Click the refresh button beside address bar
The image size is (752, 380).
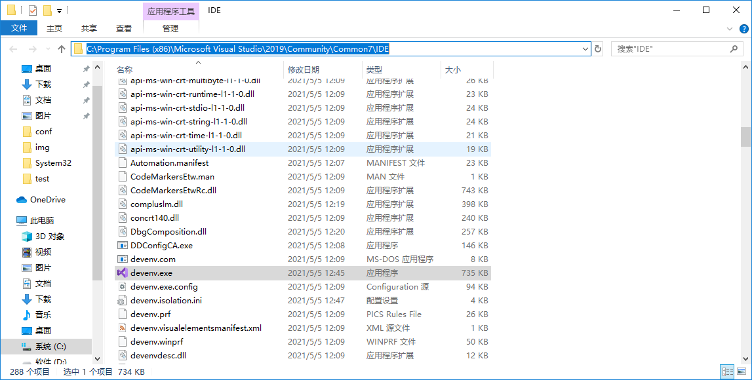597,48
